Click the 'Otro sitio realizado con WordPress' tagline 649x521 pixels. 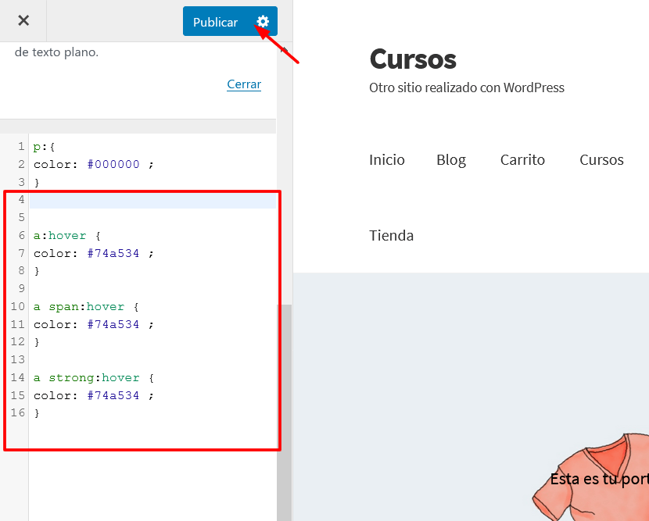coord(467,87)
